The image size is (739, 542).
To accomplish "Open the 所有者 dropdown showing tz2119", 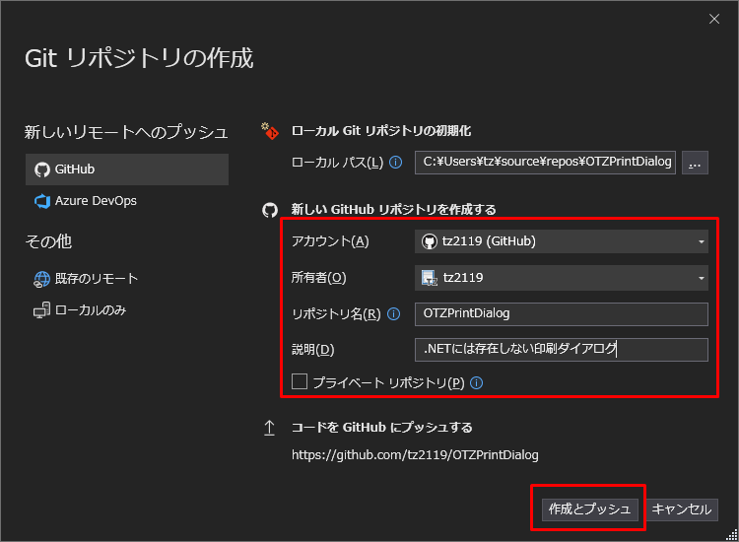I will pos(562,278).
